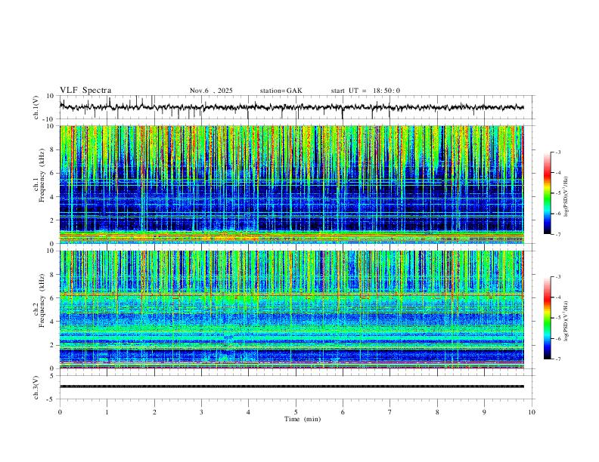Click time axis tick label "6"
Image resolution: width=599 pixels, height=462 pixels.
[x=343, y=412]
